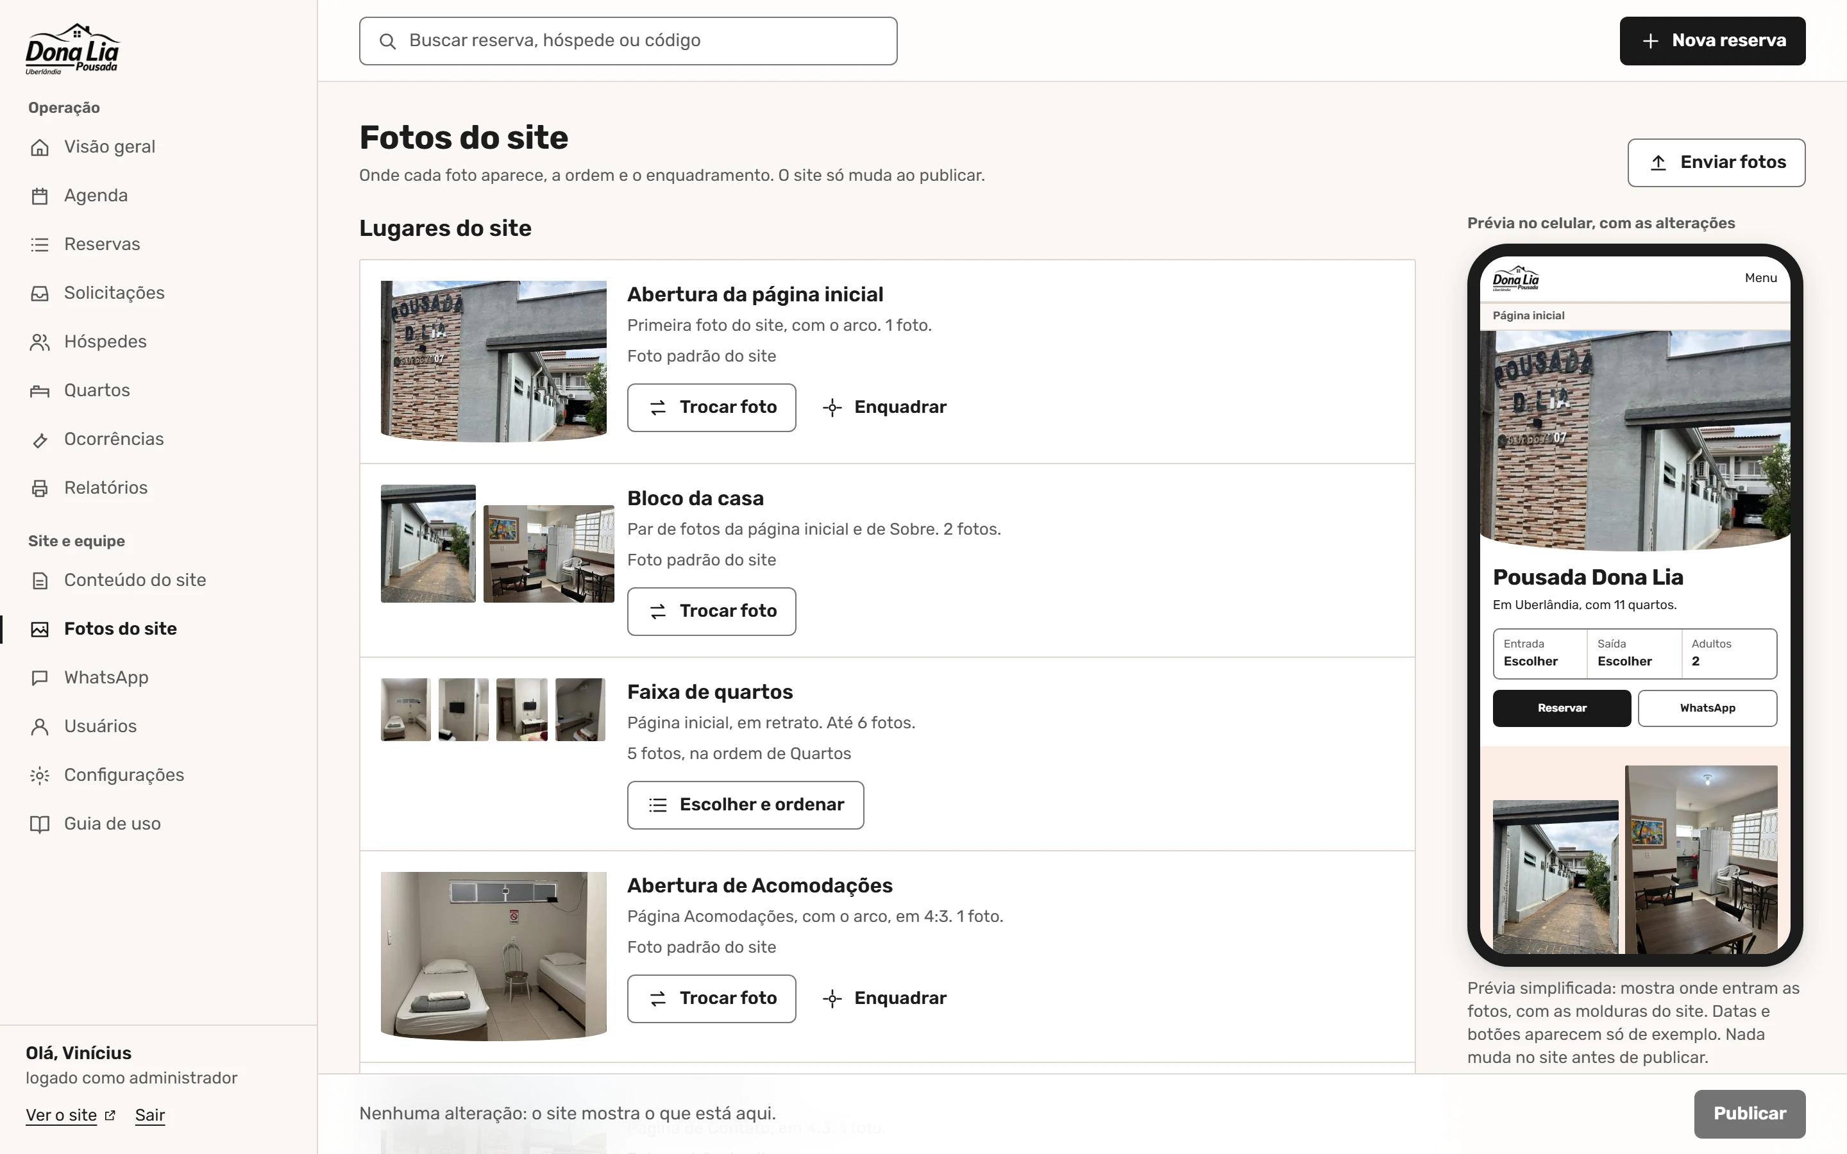This screenshot has height=1154, width=1847.
Task: Go to the Reservas section
Action: (158, 244)
